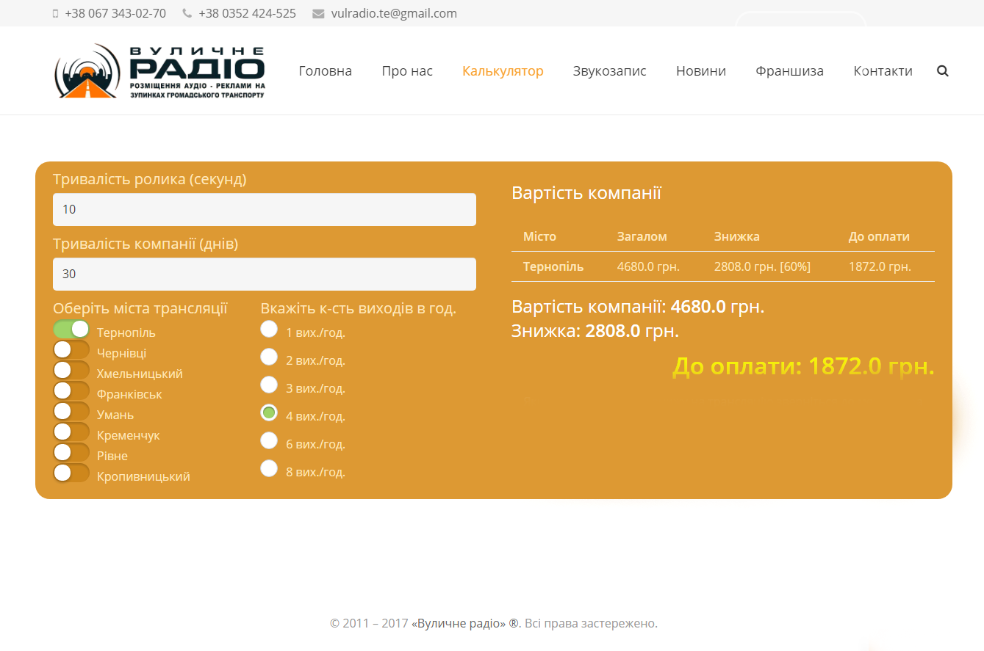The height and width of the screenshot is (651, 984).
Task: Select the 8 вих./год. radio button
Action: [x=269, y=468]
